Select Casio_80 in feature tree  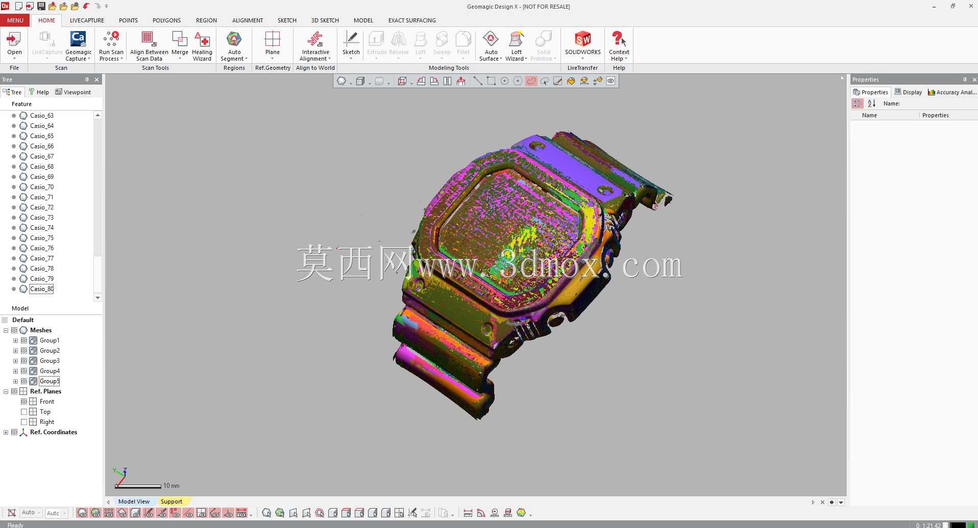point(41,289)
